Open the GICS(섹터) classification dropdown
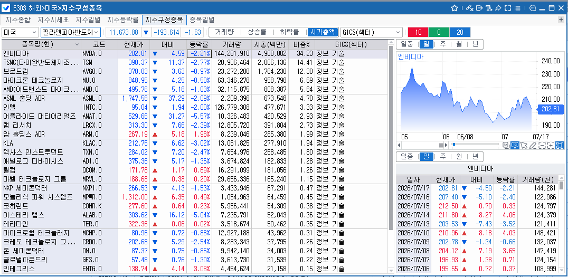Image resolution: width=568 pixels, height=277 pixels. tap(372, 32)
